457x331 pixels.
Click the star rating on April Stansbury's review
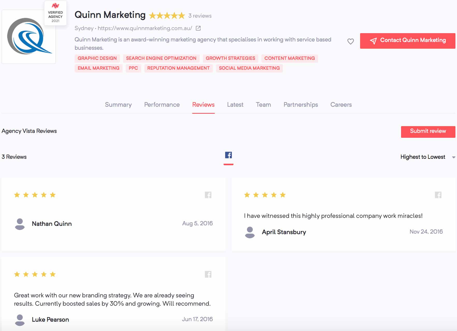[x=265, y=195]
